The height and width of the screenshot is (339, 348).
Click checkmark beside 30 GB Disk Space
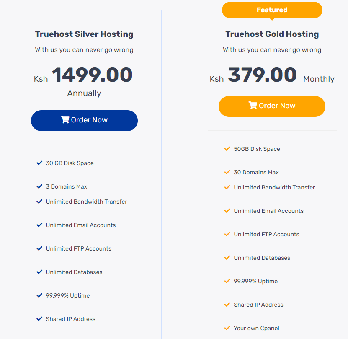tap(39, 163)
